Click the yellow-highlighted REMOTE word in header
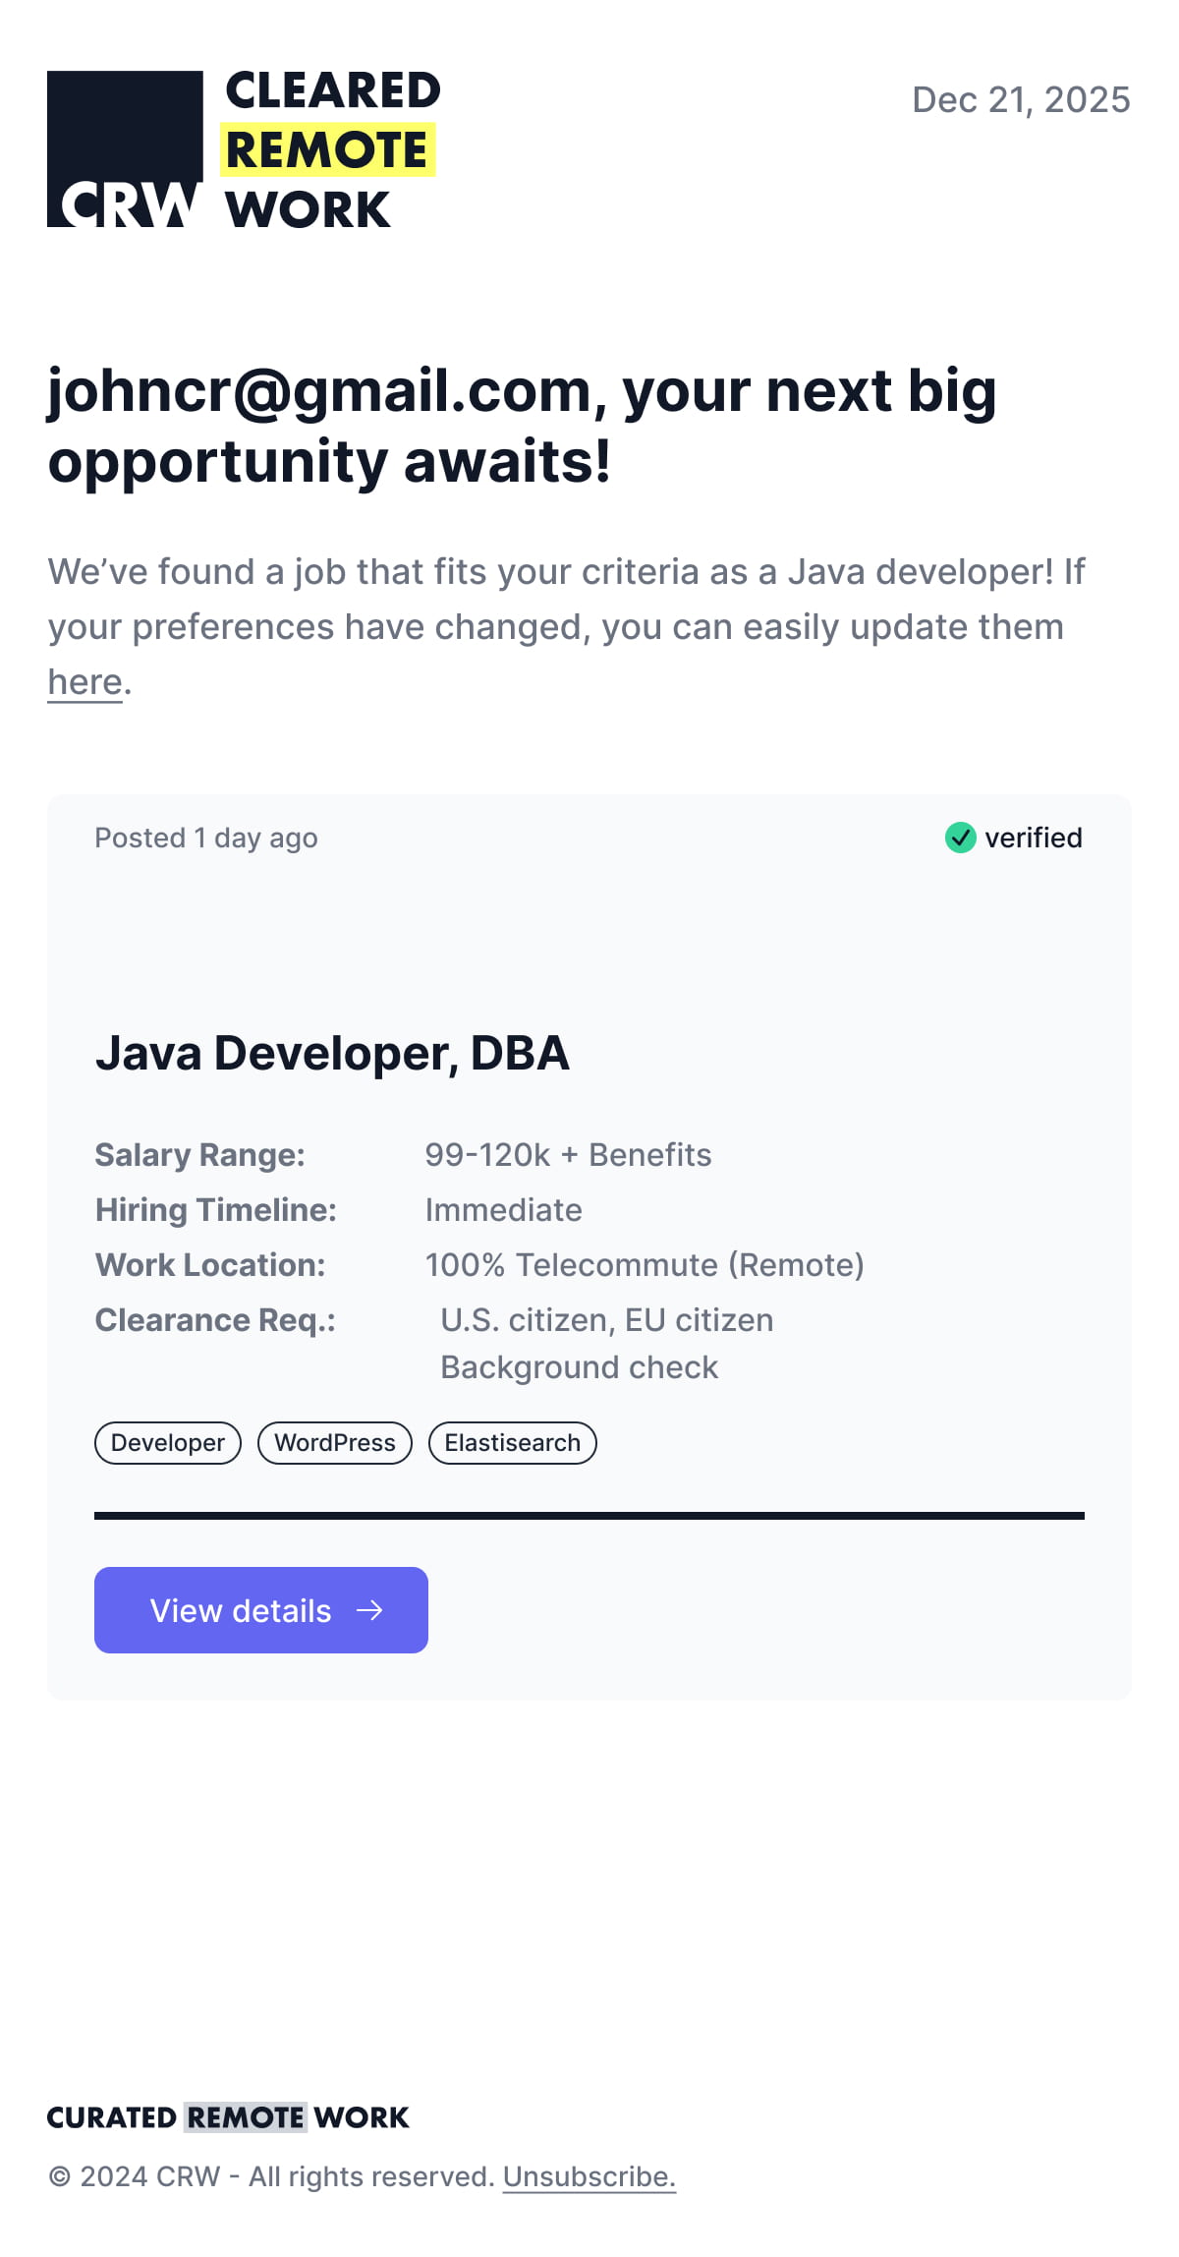Screen dimensions: 1179x2257 [x=327, y=150]
